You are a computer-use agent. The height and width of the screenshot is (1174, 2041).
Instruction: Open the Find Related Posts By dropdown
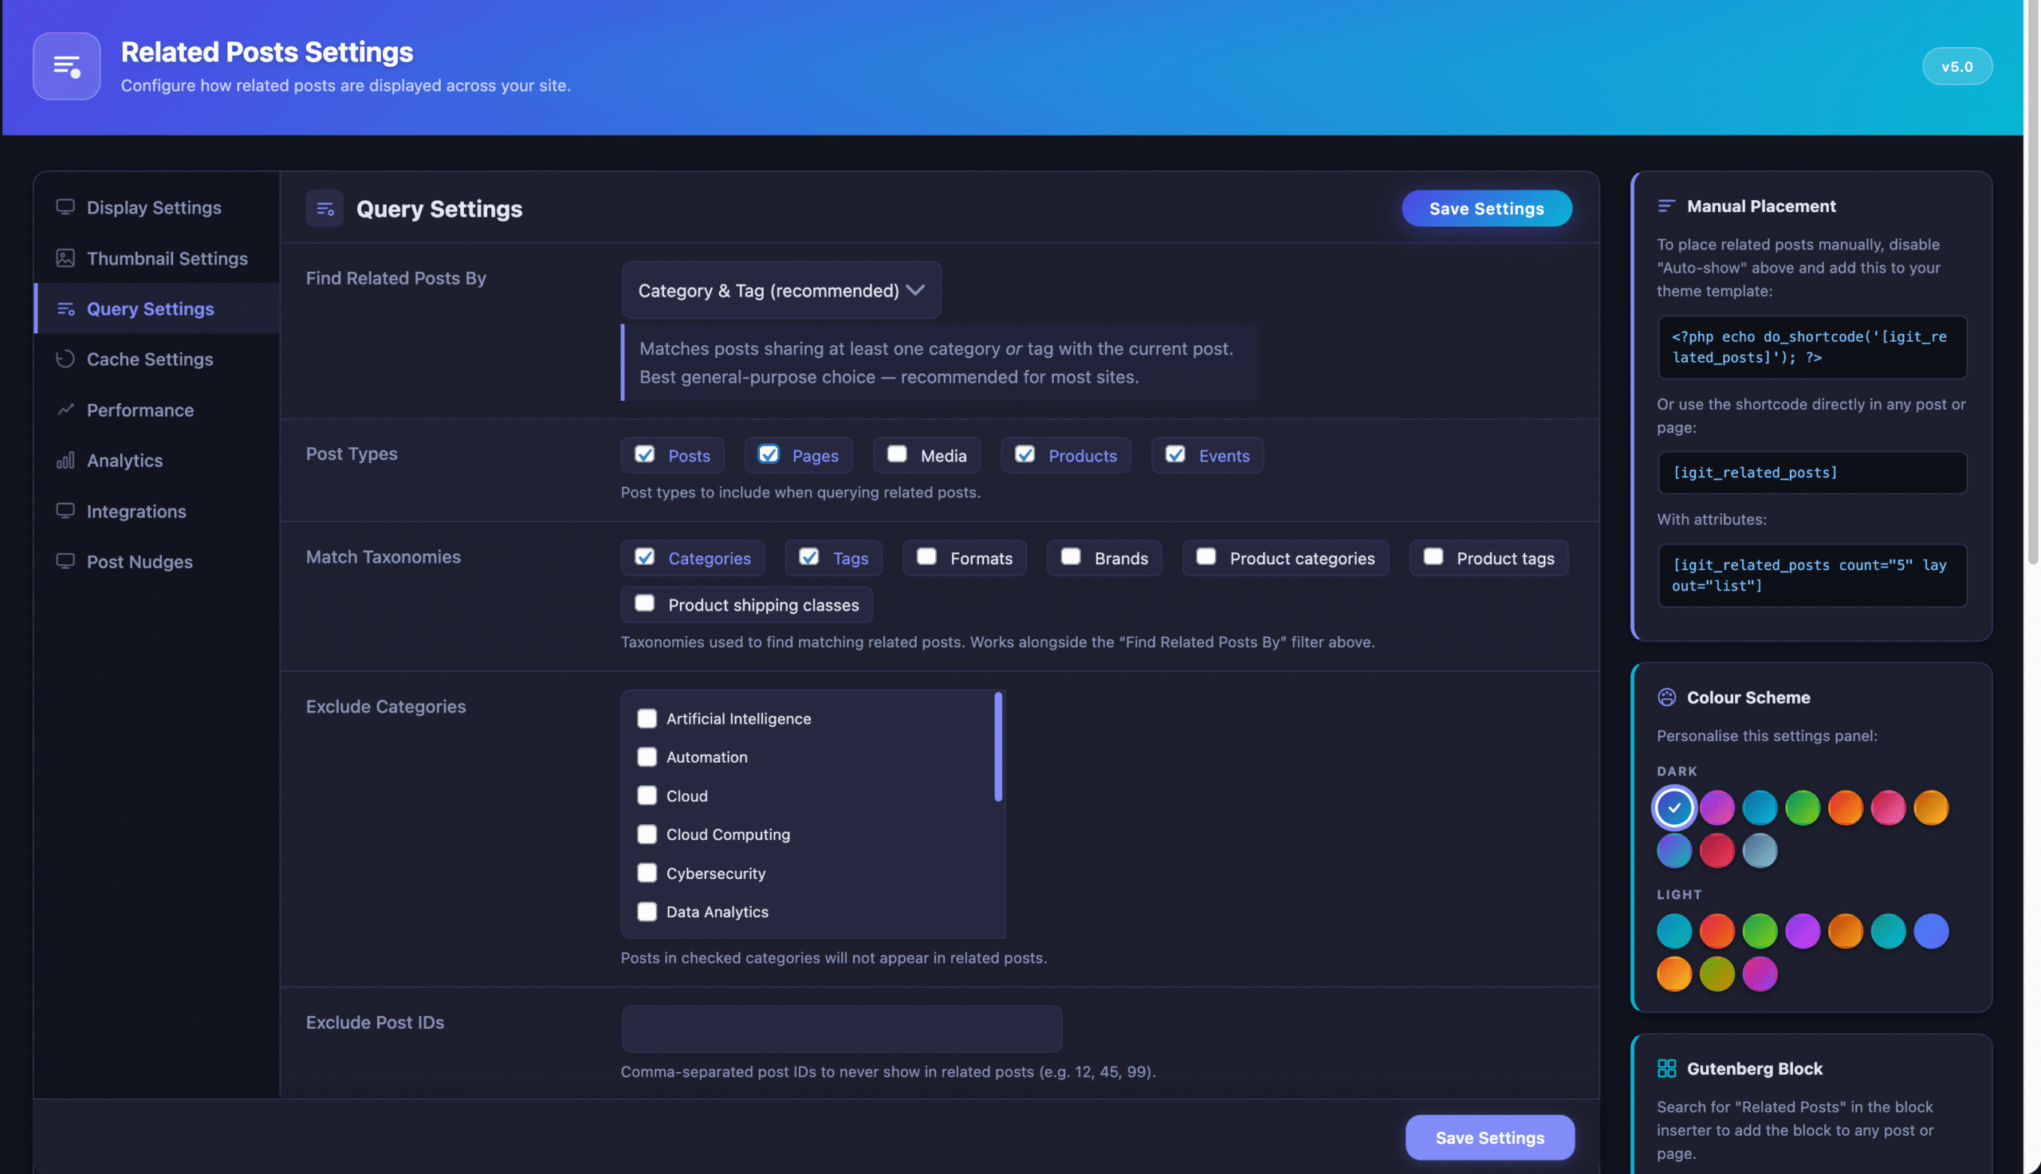[x=781, y=290]
